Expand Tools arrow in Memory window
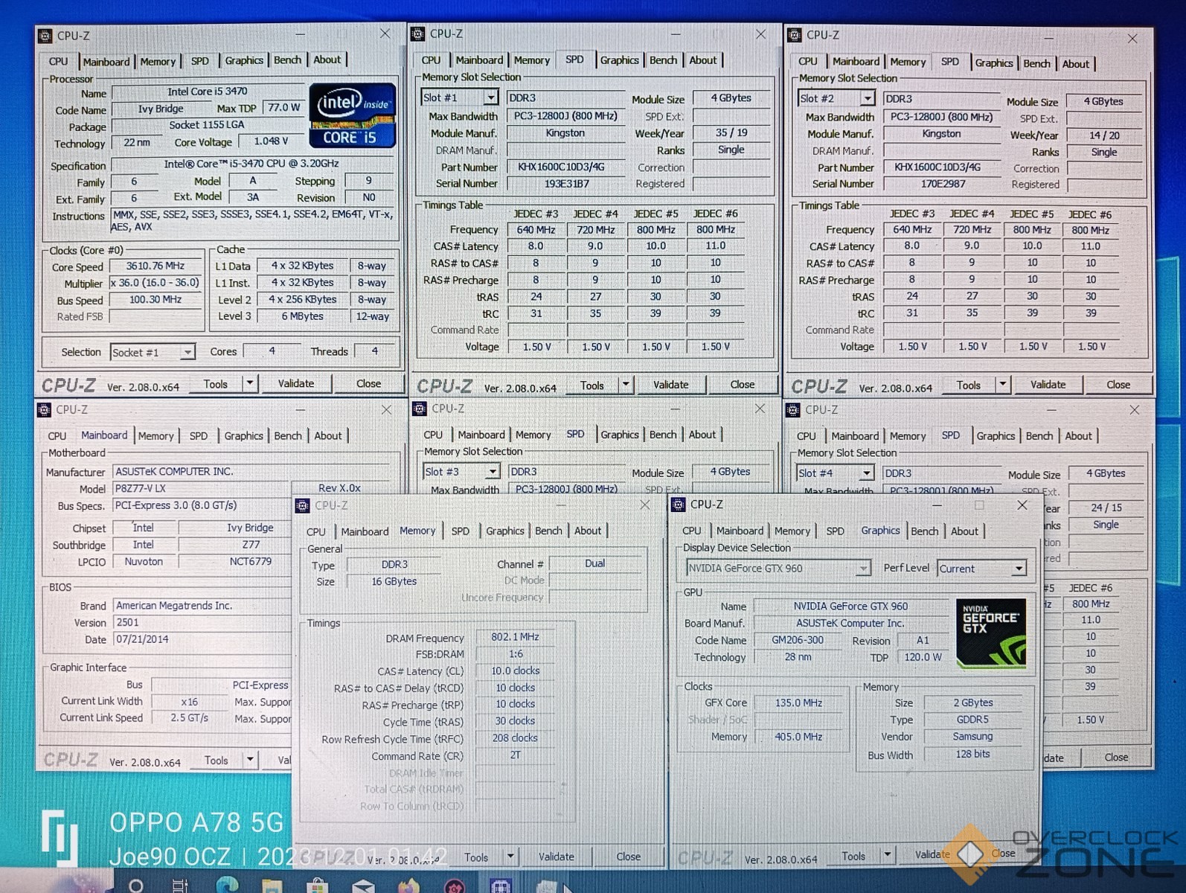This screenshot has width=1186, height=893. tap(510, 857)
